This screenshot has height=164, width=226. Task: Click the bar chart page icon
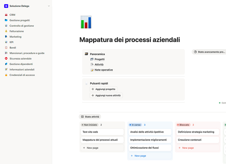coord(86,22)
